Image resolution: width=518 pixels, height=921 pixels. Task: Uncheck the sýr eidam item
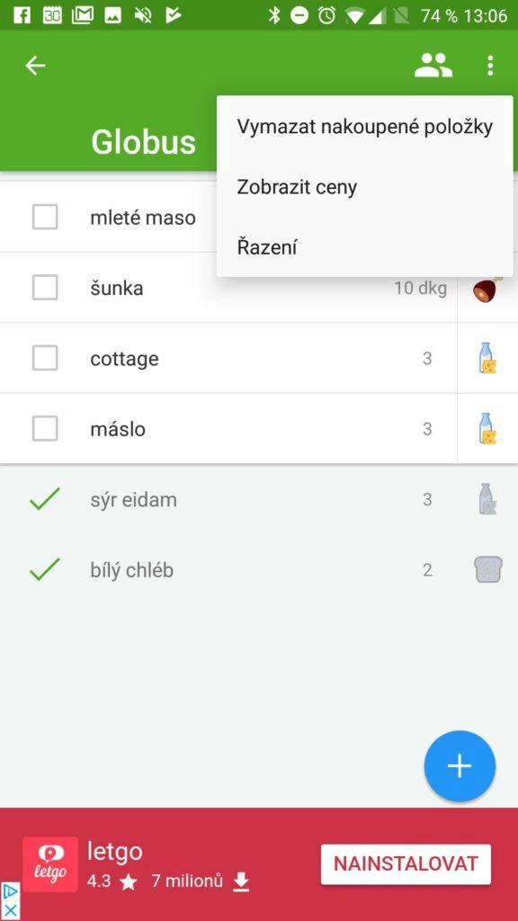click(45, 499)
